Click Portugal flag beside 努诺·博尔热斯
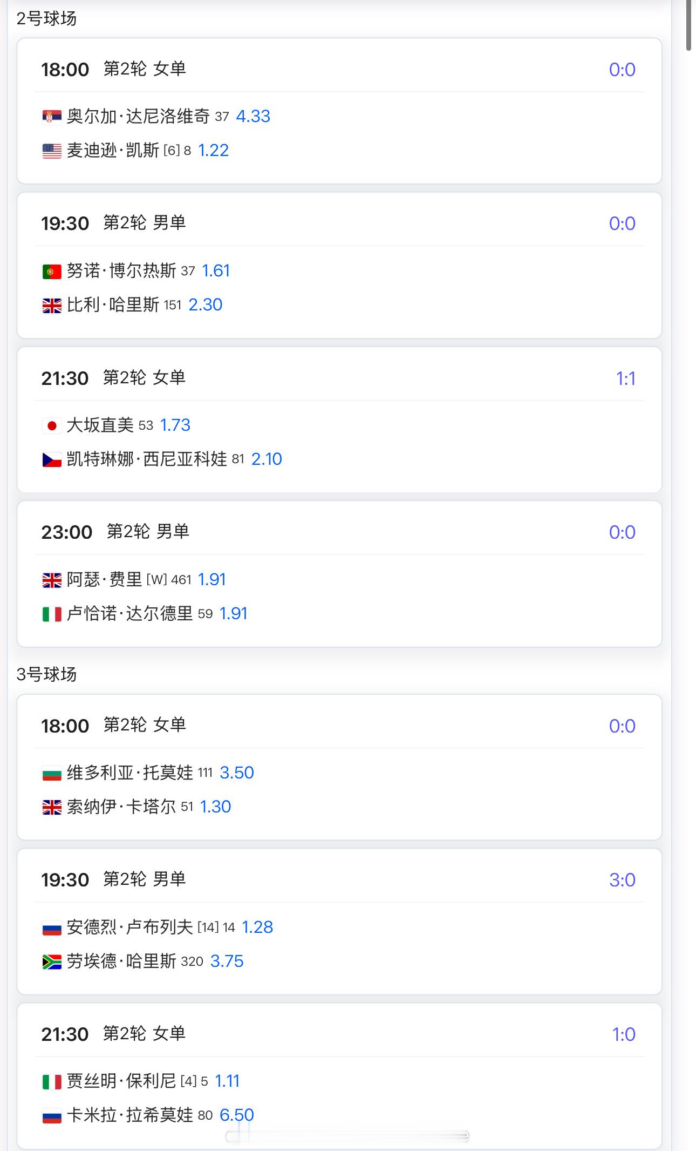This screenshot has height=1151, width=696. click(x=52, y=272)
